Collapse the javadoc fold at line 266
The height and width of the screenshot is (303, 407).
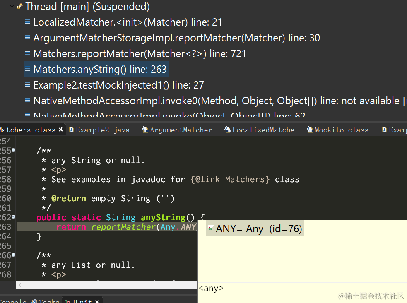coord(14,255)
